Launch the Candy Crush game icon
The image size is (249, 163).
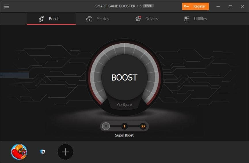click(x=19, y=152)
